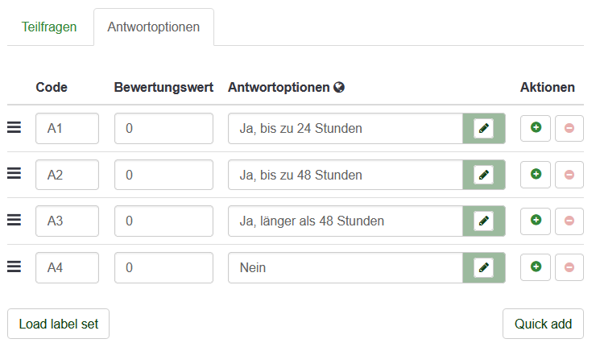Click the globe icon beside Antwortoptionen header

338,88
